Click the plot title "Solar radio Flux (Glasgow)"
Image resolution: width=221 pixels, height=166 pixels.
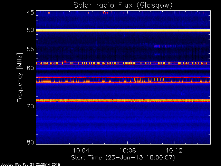pyautogui.click(x=123, y=6)
